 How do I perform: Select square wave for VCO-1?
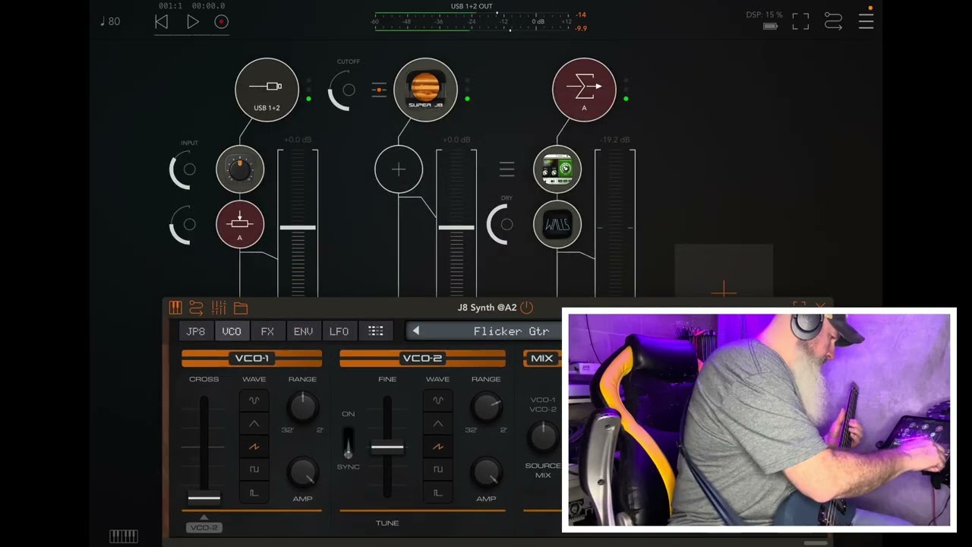pyautogui.click(x=254, y=470)
